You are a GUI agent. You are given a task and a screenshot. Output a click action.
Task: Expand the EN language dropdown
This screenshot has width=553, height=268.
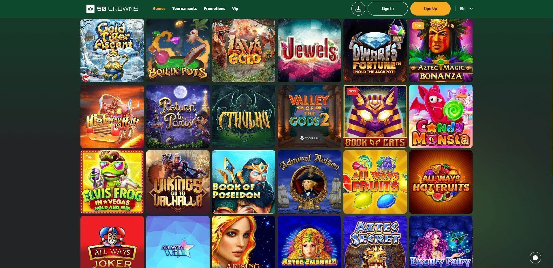(x=466, y=9)
